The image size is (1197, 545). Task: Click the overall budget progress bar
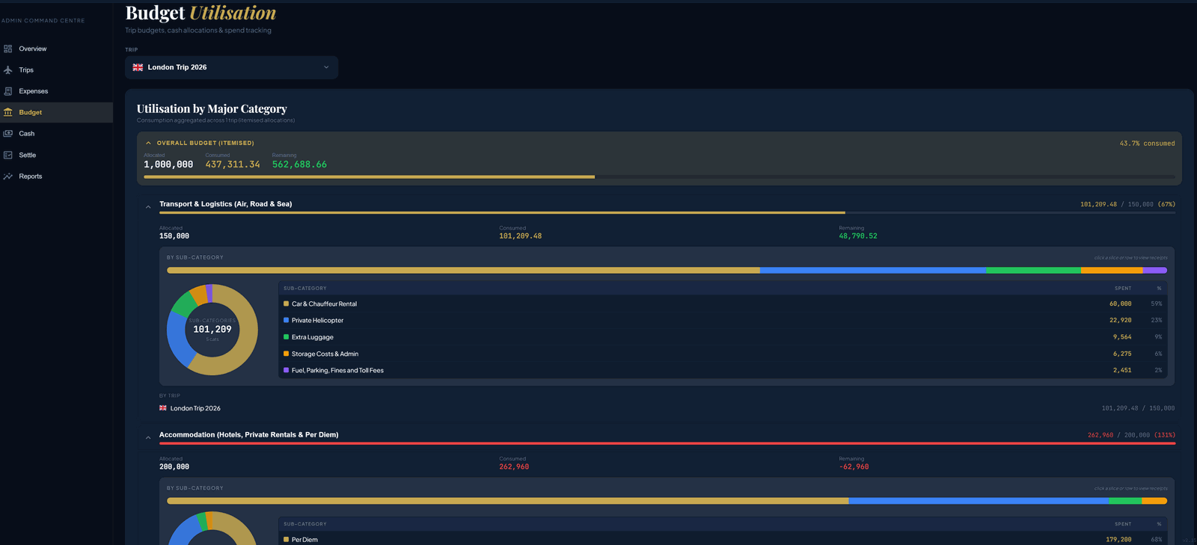[x=659, y=177]
